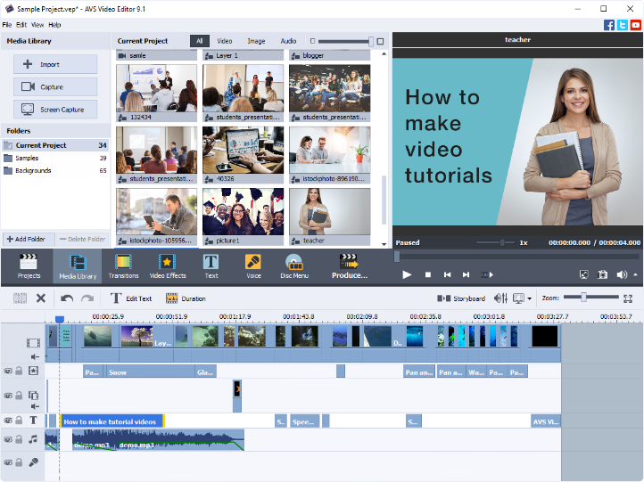Adjust the timeline Zoom slider
This screenshot has height=482, width=644.
point(583,298)
